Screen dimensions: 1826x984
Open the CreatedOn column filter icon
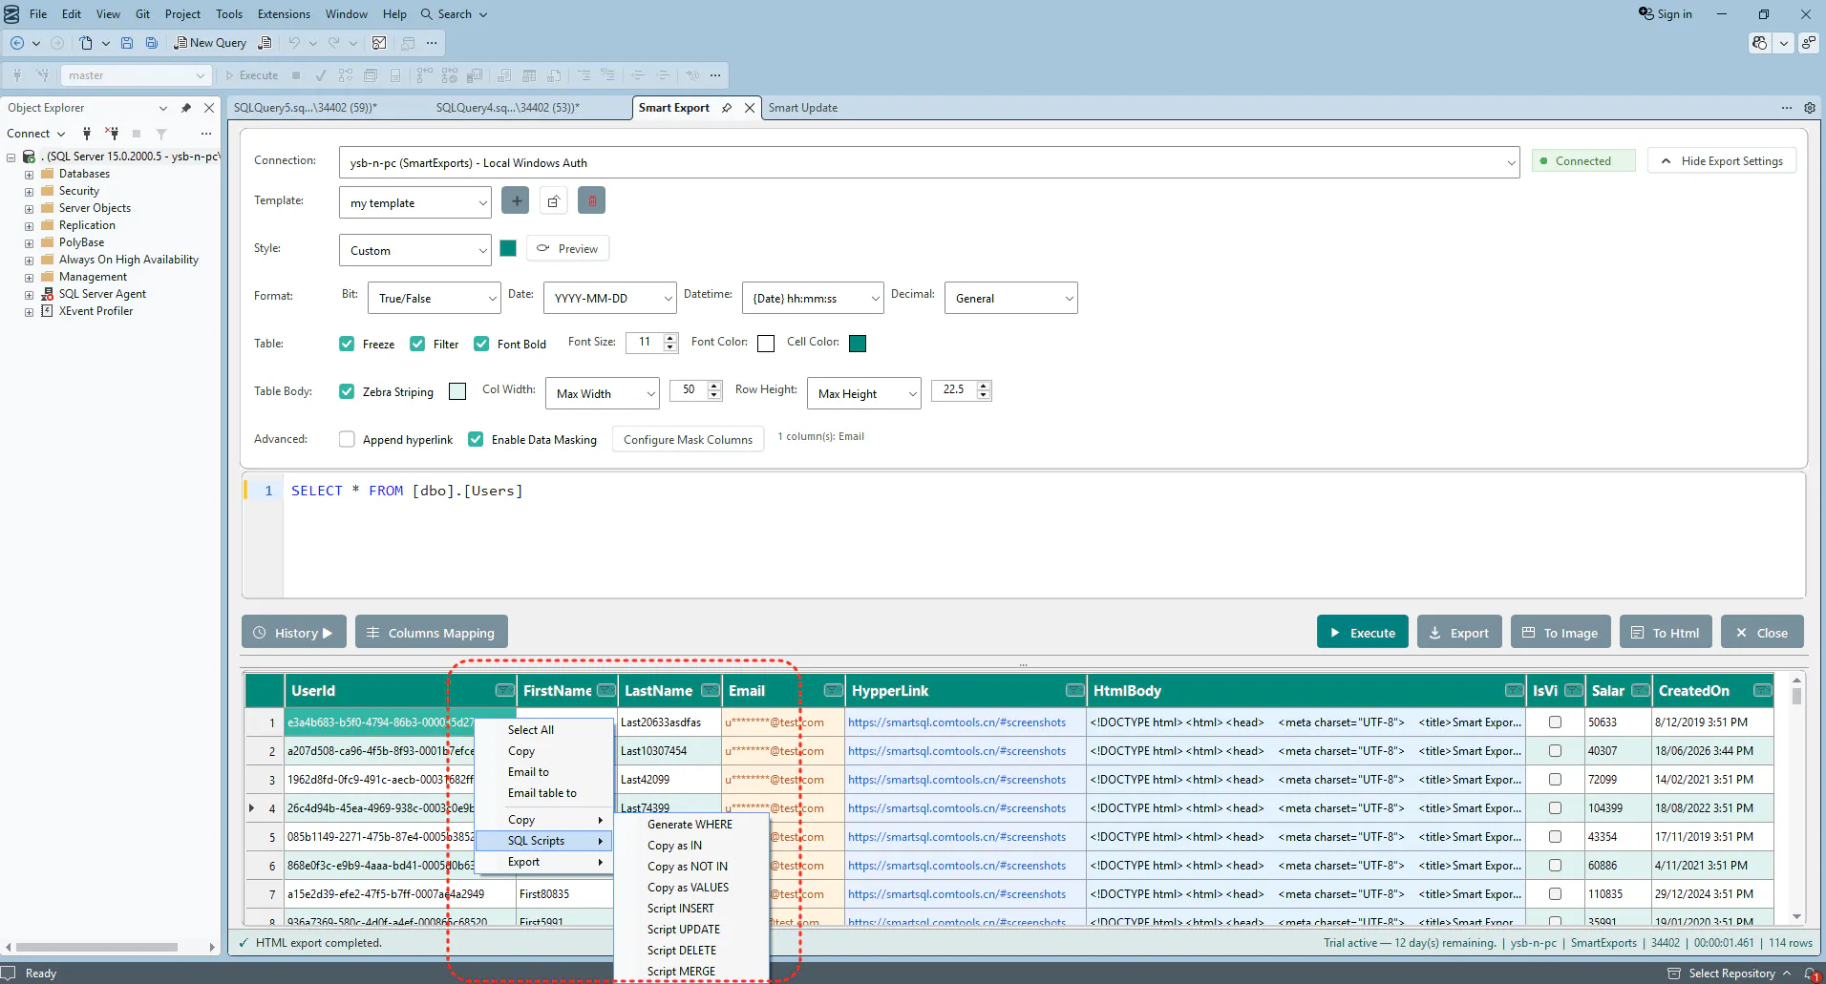coord(1763,690)
